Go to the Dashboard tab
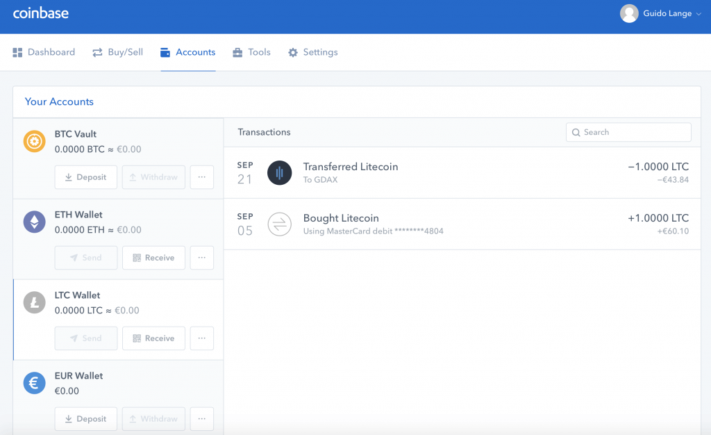711x435 pixels. pos(44,52)
